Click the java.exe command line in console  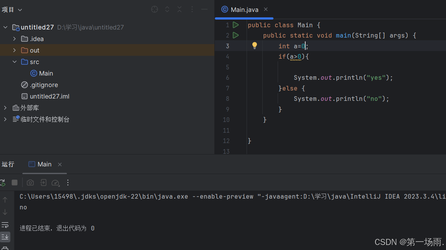(233, 197)
